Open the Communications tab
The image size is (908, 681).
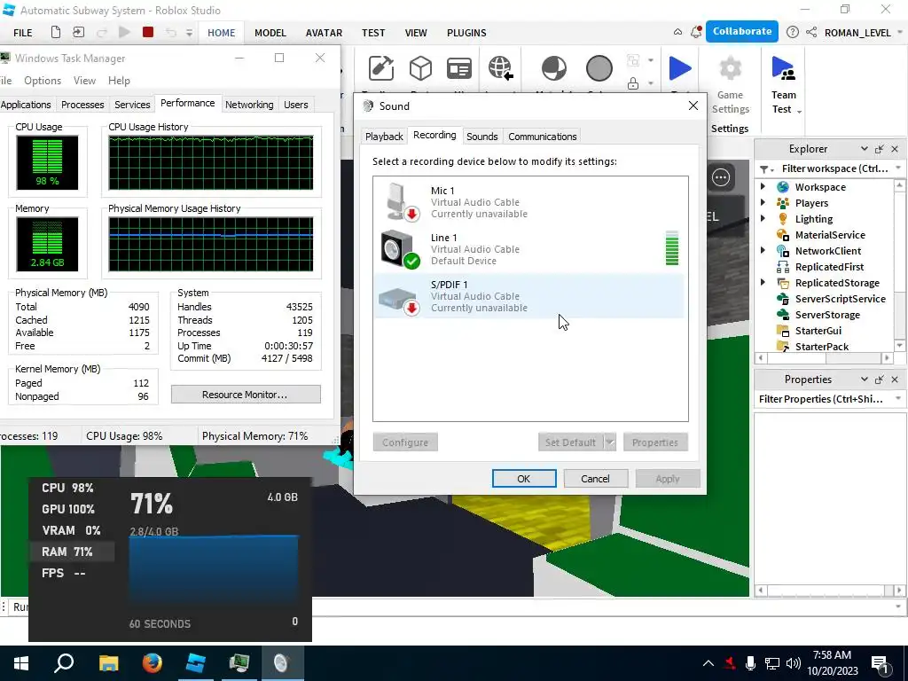point(542,137)
